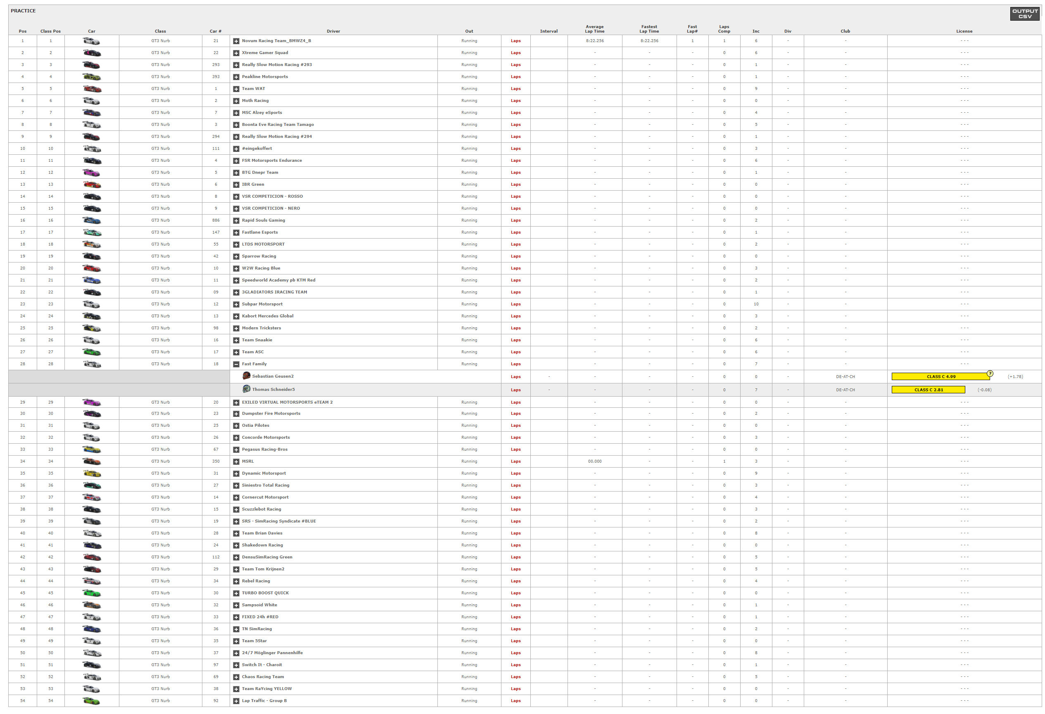Click the PRACTICE session heading
Image resolution: width=1045 pixels, height=714 pixels.
point(23,11)
